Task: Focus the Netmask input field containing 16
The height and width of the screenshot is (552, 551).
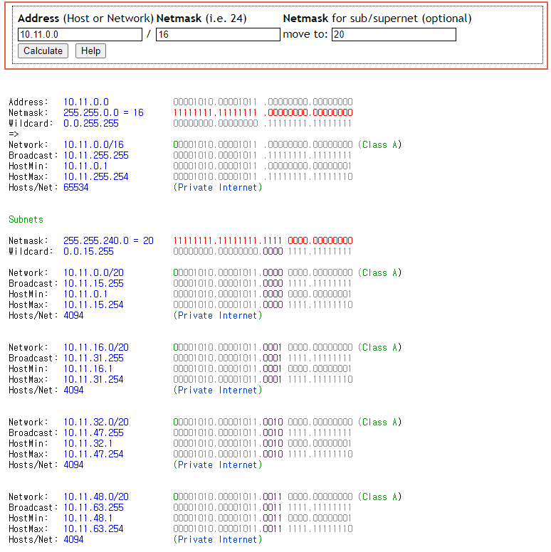Action: click(218, 34)
